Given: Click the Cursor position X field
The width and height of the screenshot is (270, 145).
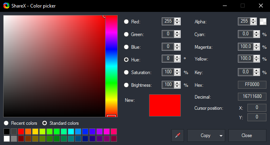Looking at the screenshot, I should pos(257,108).
